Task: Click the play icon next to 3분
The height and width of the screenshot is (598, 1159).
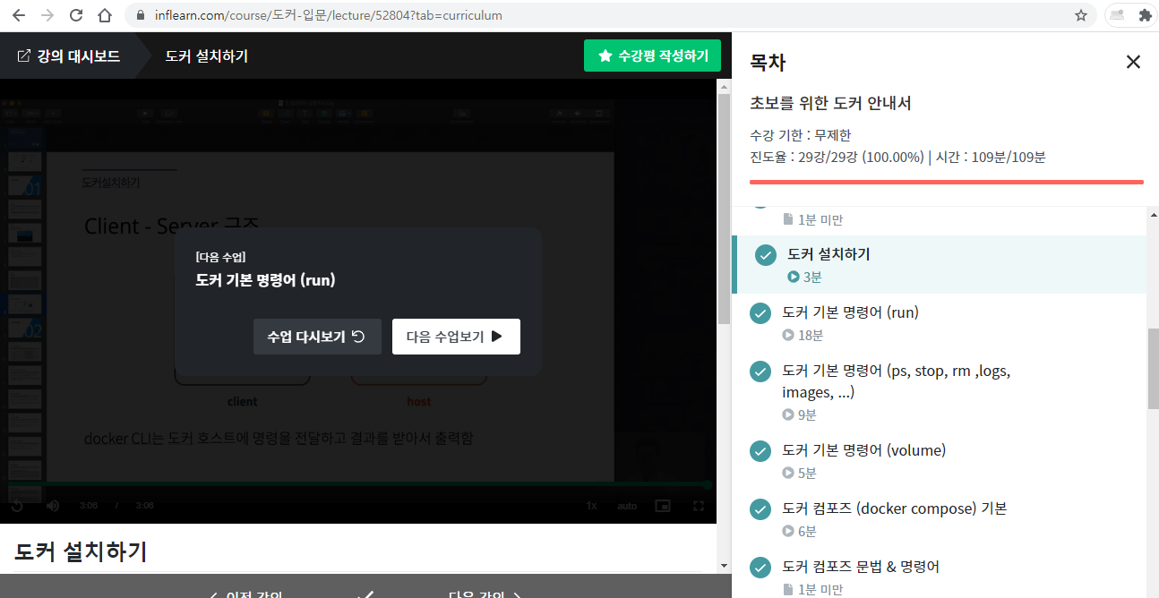Action: 794,278
